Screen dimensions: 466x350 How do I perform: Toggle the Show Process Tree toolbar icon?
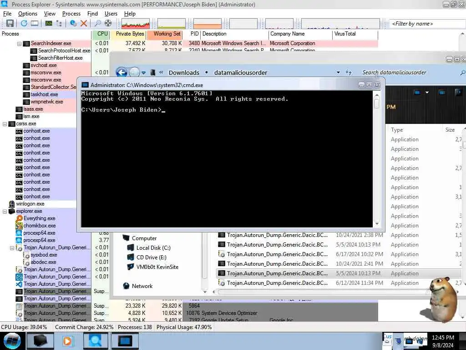pyautogui.click(x=59, y=24)
